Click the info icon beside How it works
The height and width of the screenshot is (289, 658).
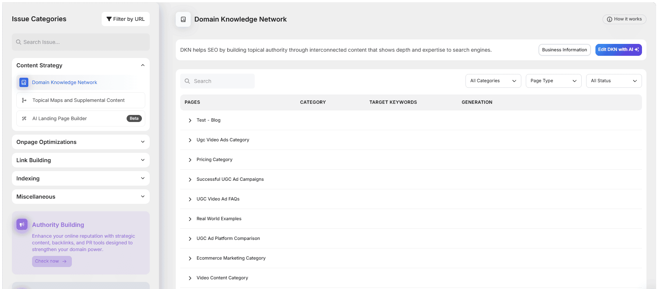coord(609,19)
